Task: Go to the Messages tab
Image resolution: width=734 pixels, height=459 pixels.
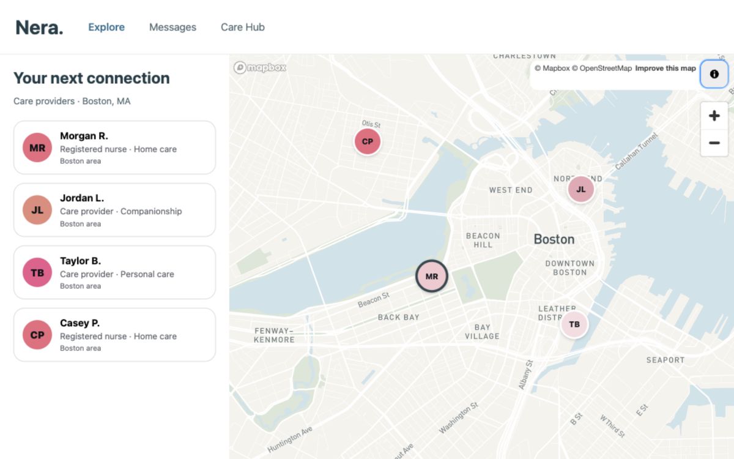Action: (172, 27)
